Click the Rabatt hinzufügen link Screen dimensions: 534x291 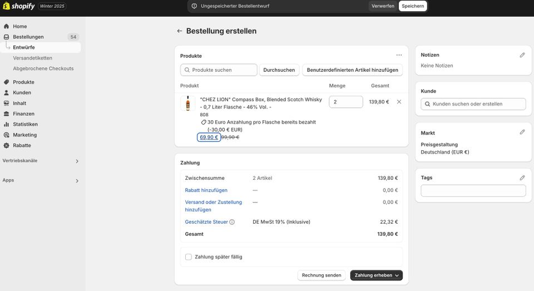206,190
